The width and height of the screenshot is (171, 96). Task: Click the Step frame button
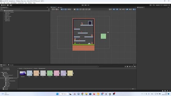click(88, 5)
